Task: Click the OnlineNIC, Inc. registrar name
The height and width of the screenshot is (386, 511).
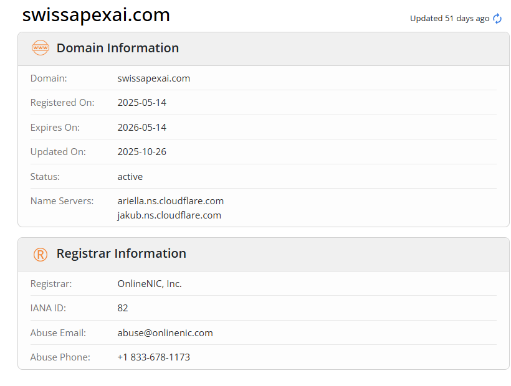Action: [x=150, y=284]
